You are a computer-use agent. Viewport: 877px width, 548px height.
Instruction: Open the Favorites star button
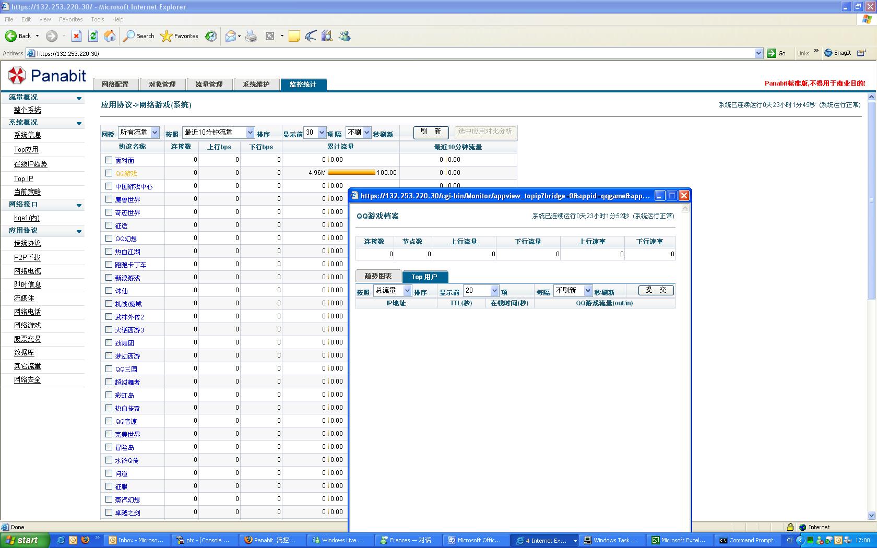click(x=180, y=36)
